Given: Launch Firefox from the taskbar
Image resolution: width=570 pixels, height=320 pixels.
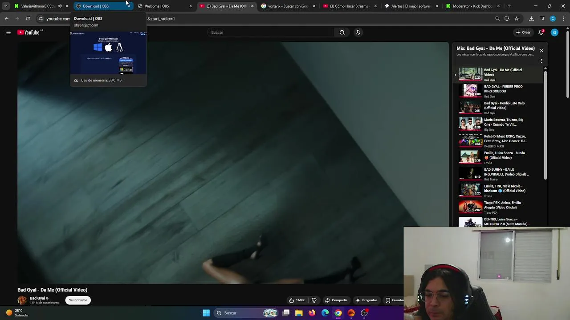Looking at the screenshot, I should coord(312,313).
